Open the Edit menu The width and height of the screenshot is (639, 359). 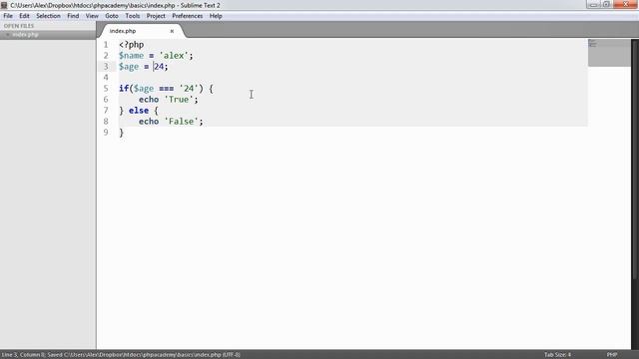(24, 16)
